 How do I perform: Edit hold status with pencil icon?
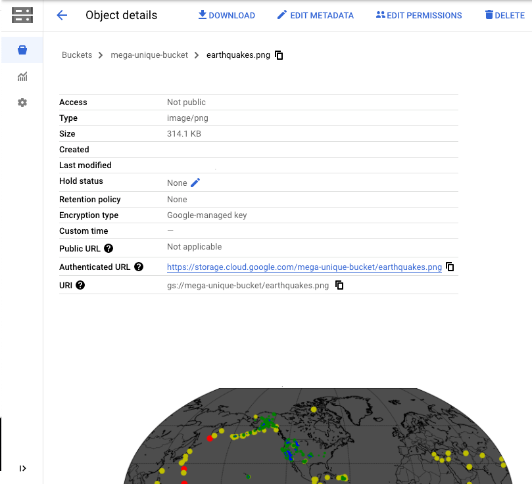coord(195,183)
